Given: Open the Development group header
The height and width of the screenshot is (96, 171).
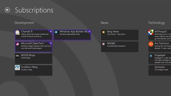Looking at the screenshot, I should click(x=24, y=23).
